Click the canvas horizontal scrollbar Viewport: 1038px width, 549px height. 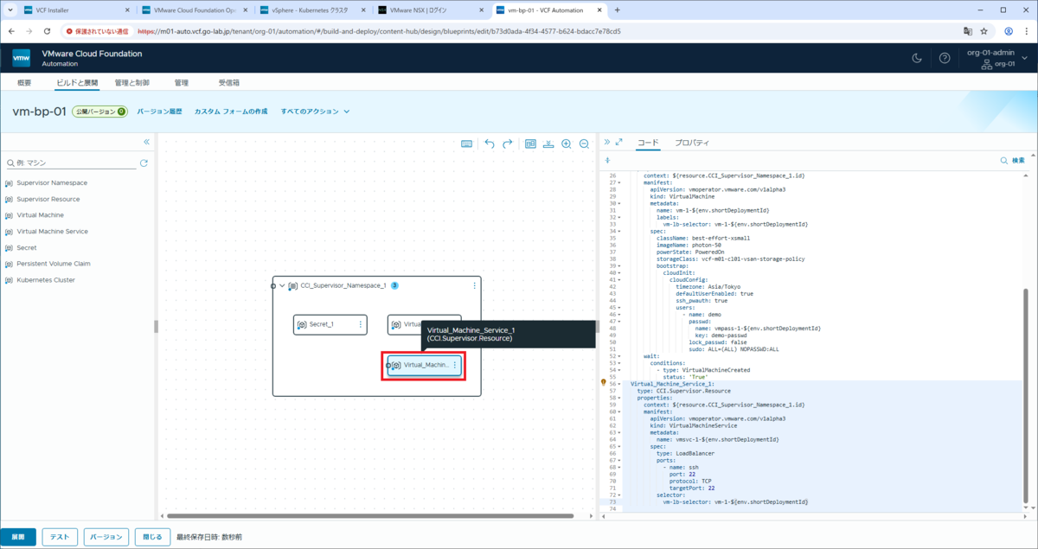point(371,517)
